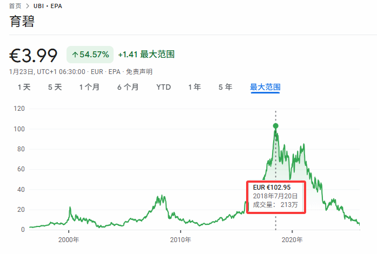Click the 2000年 x-axis label
377x254 pixels.
[69, 239]
